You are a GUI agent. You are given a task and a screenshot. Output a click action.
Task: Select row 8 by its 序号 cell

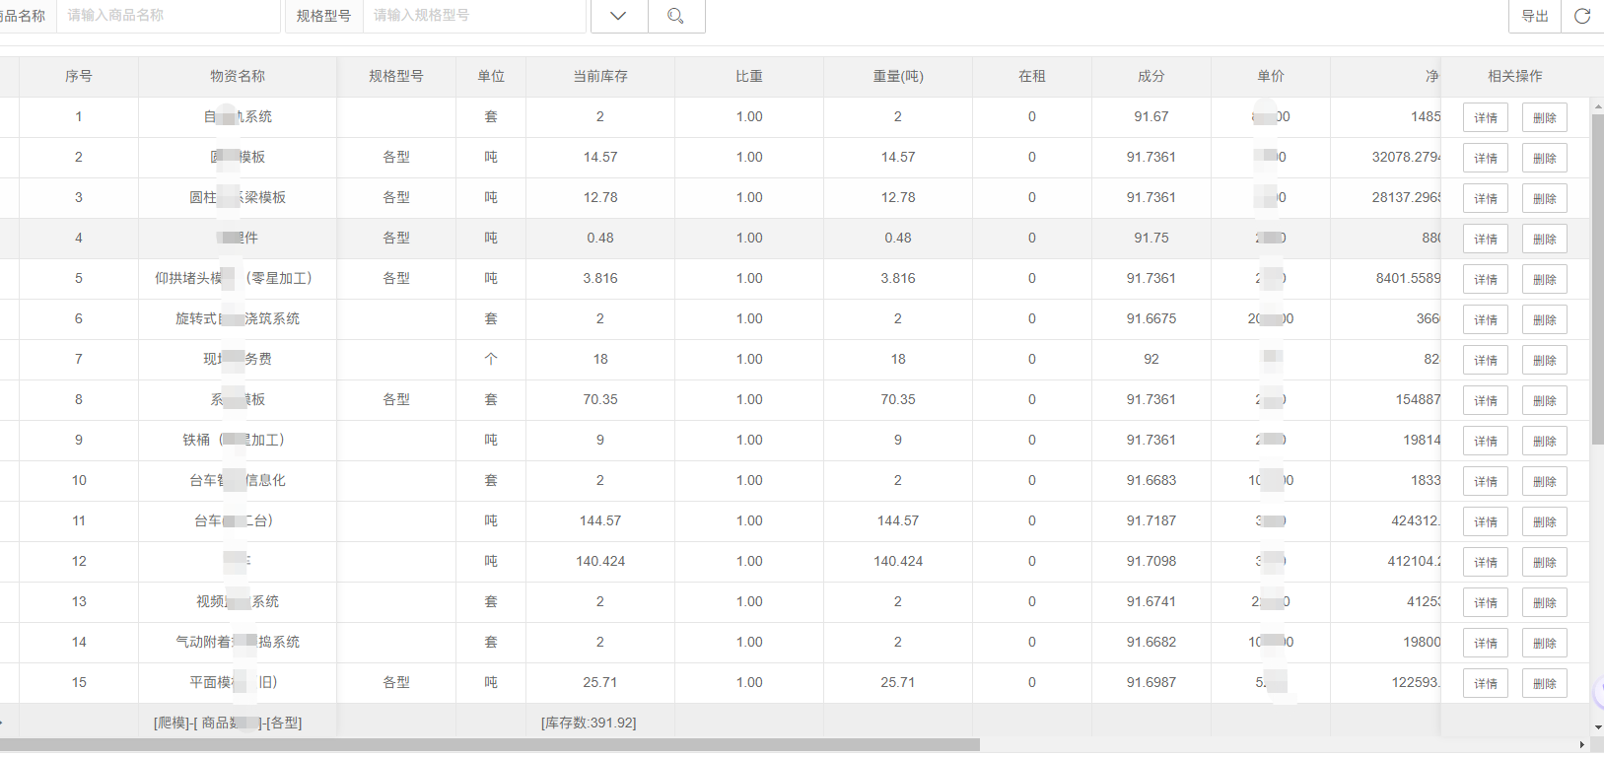pyautogui.click(x=79, y=400)
